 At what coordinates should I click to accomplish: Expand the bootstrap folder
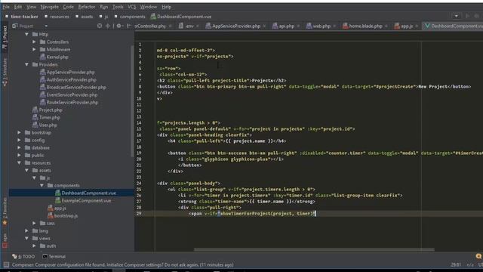coord(19,133)
